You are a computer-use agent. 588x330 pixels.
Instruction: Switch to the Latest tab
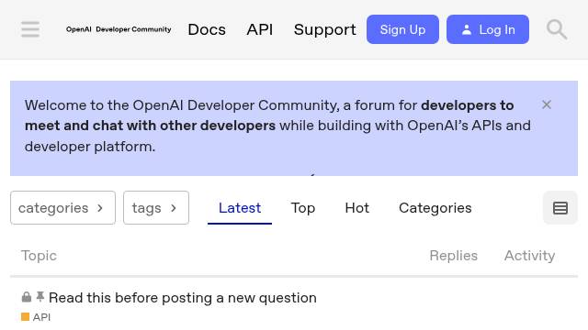240,208
